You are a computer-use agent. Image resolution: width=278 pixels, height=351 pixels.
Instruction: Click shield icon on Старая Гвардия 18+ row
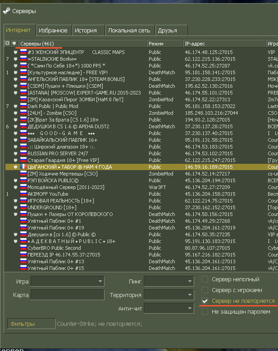click(15, 160)
